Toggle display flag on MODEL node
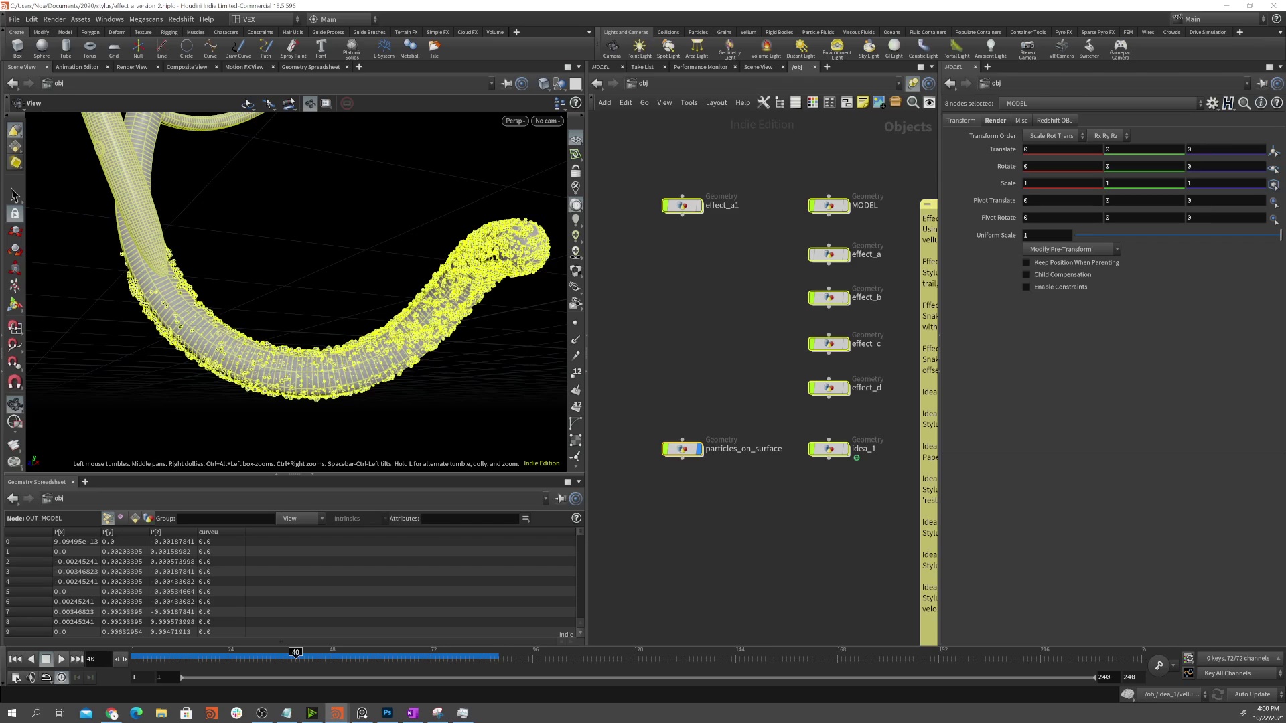 click(845, 206)
